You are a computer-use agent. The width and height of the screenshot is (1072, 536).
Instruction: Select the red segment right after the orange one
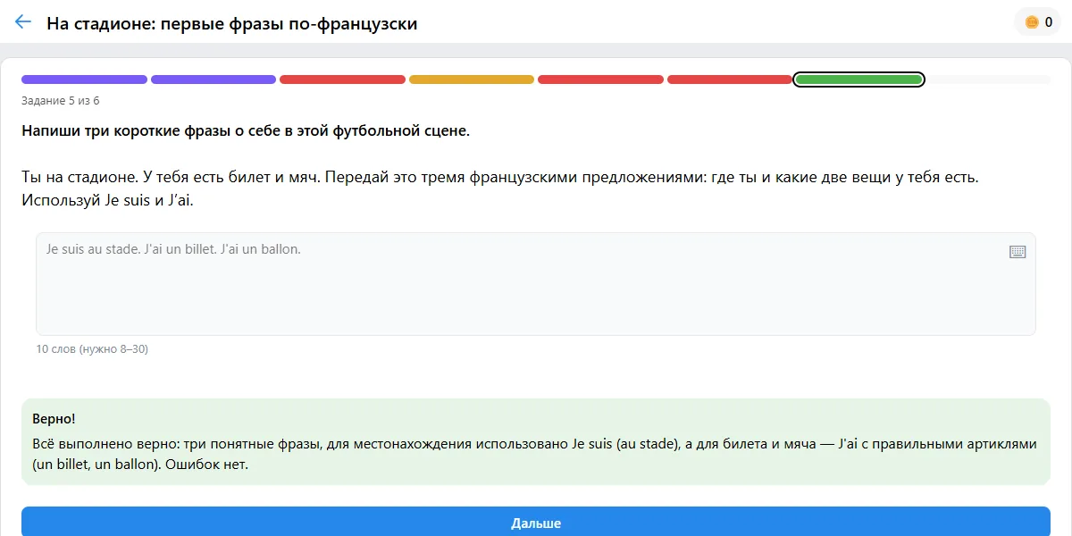600,80
